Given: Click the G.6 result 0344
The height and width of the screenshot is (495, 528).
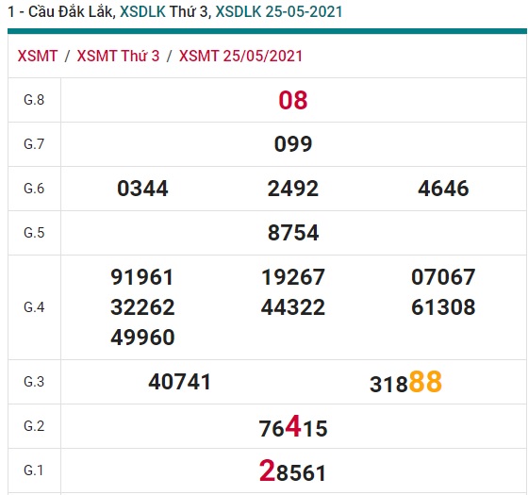Looking at the screenshot, I should click(142, 189).
